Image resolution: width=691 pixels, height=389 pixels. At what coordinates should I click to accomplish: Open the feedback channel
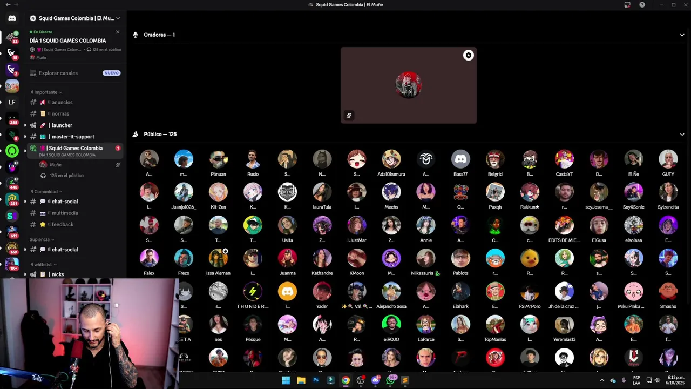click(x=75, y=224)
